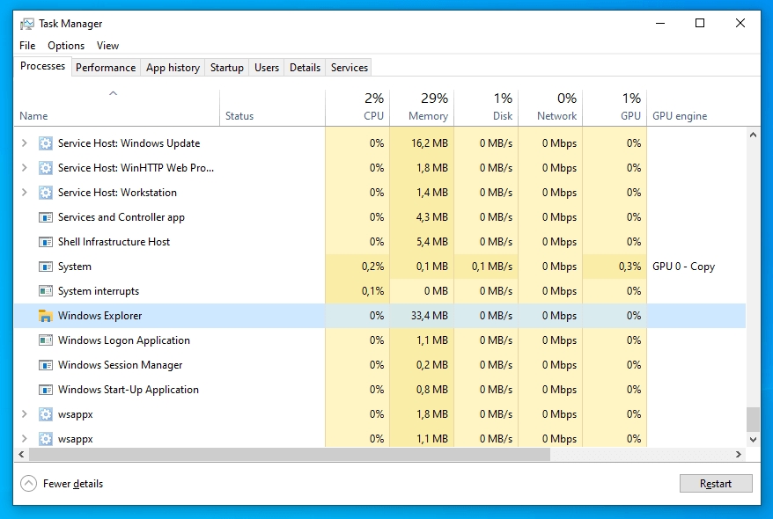Click the System interrupts icon

click(46, 291)
